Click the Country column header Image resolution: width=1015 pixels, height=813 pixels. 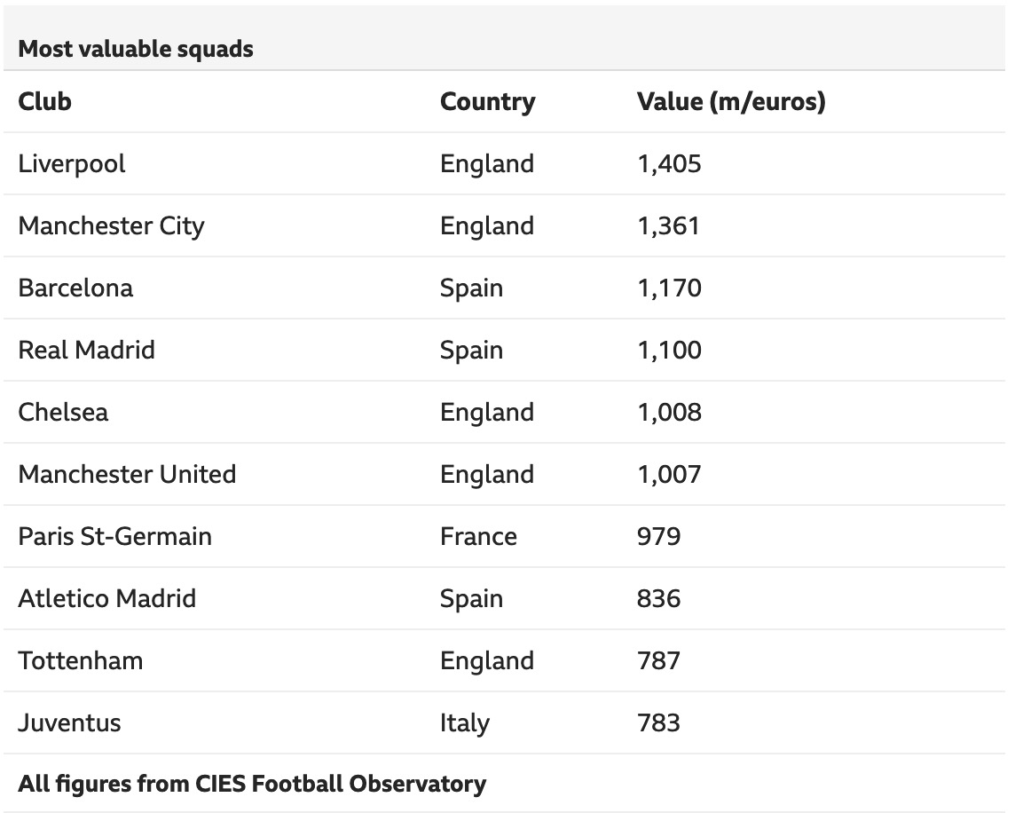487,101
